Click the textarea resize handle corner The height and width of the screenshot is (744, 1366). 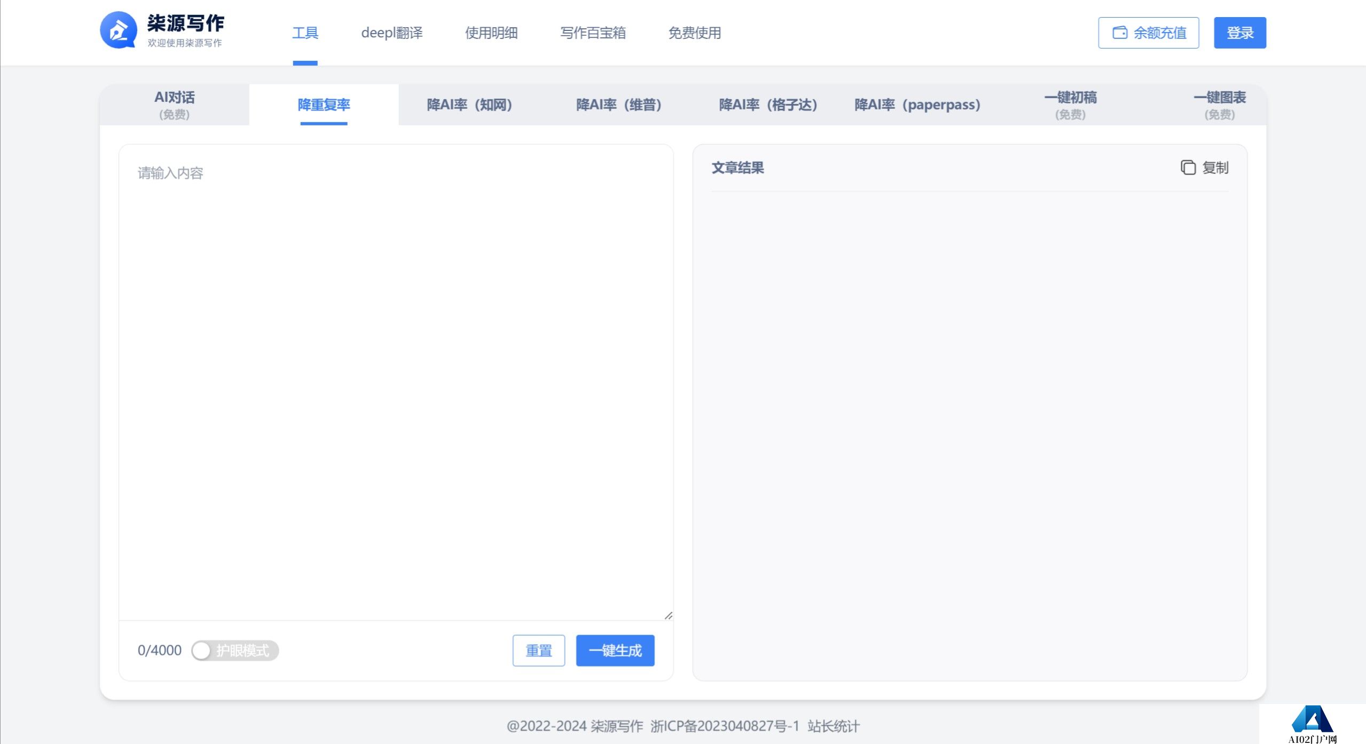[668, 615]
